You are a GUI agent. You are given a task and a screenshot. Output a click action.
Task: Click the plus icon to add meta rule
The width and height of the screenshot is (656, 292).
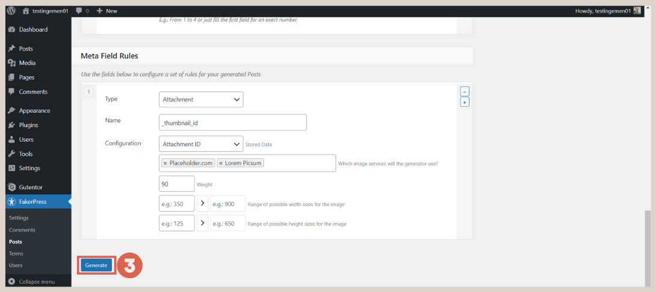(464, 102)
